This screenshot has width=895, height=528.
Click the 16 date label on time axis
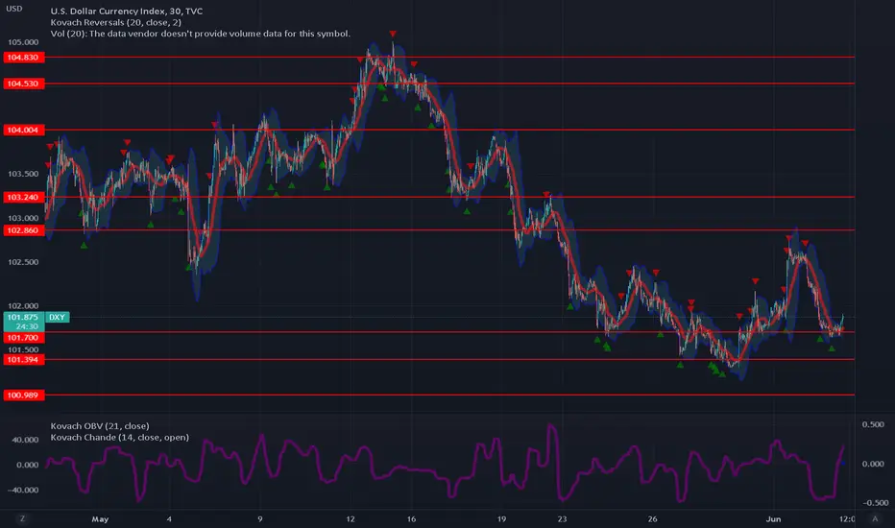[x=411, y=518]
